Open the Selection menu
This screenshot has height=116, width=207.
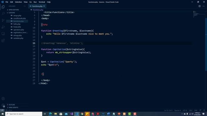point(18,2)
